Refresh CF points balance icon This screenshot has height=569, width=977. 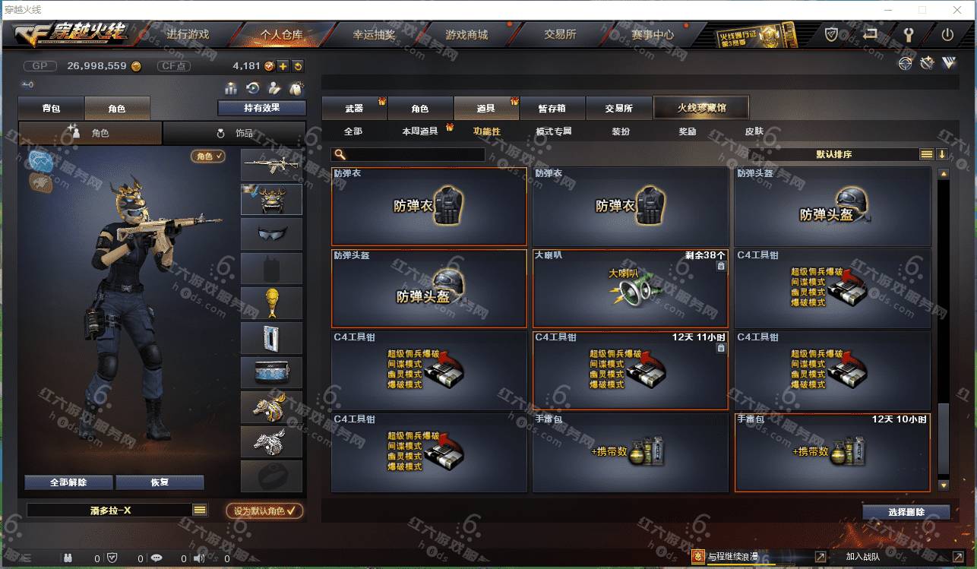coord(298,66)
